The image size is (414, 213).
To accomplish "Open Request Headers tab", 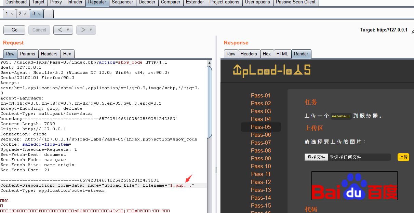I will [49, 54].
